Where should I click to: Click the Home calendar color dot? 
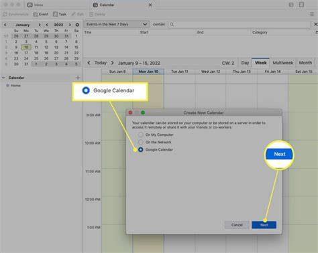tap(7, 86)
